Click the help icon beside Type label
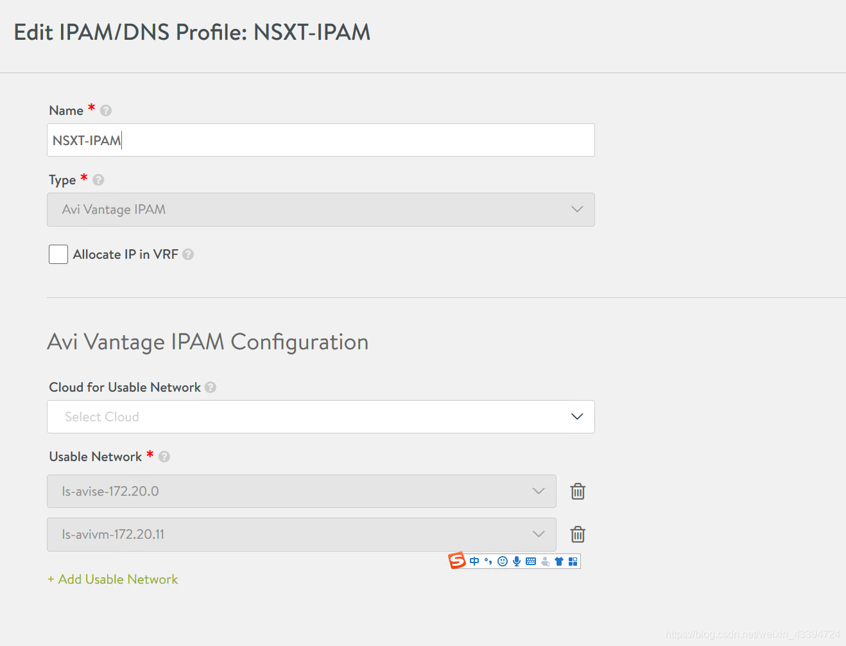 click(98, 180)
